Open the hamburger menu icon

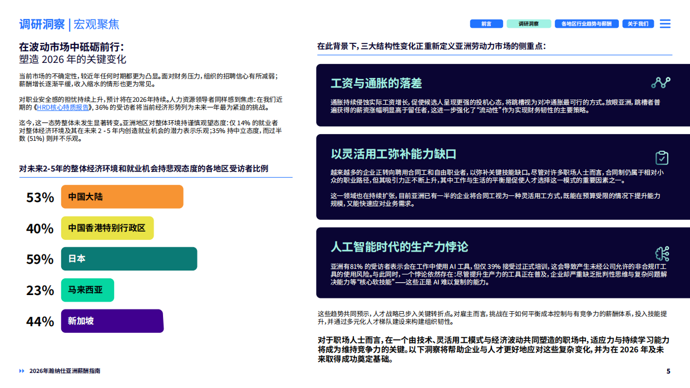coord(666,23)
